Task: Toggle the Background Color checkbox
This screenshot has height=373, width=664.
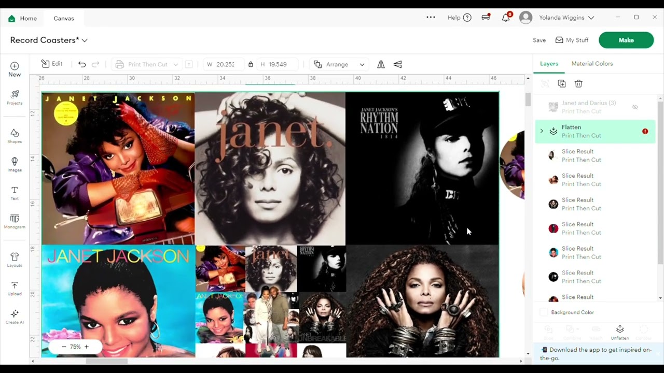Action: [x=544, y=312]
